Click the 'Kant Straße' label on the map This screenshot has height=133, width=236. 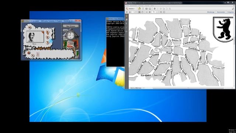pos(173,54)
